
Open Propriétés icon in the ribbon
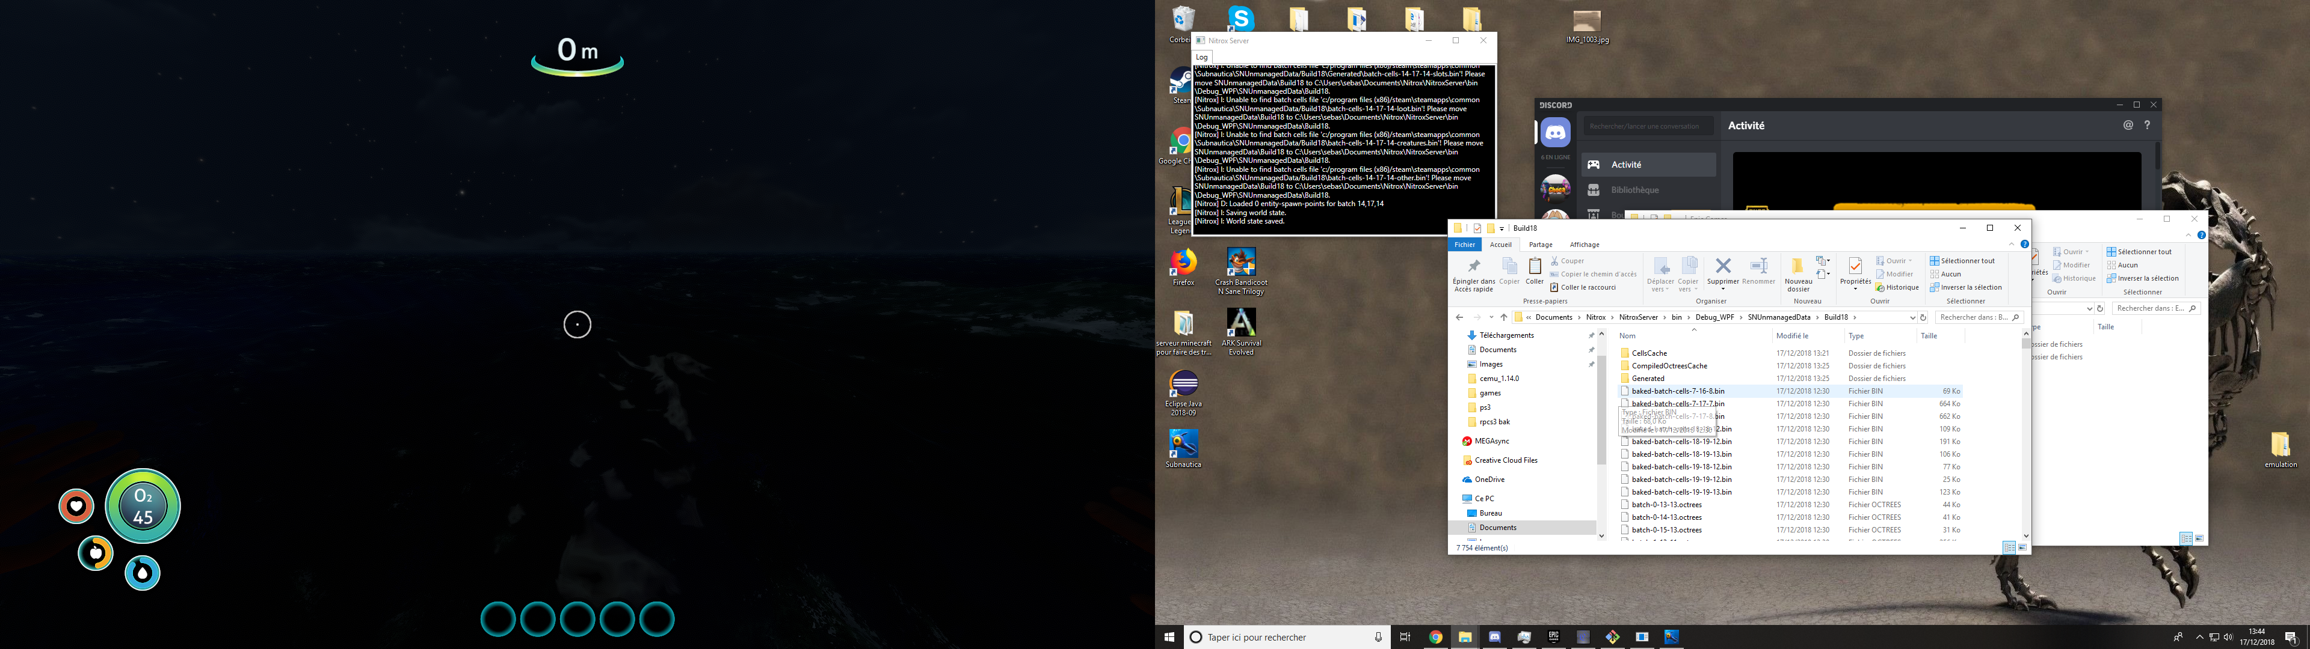tap(1855, 266)
